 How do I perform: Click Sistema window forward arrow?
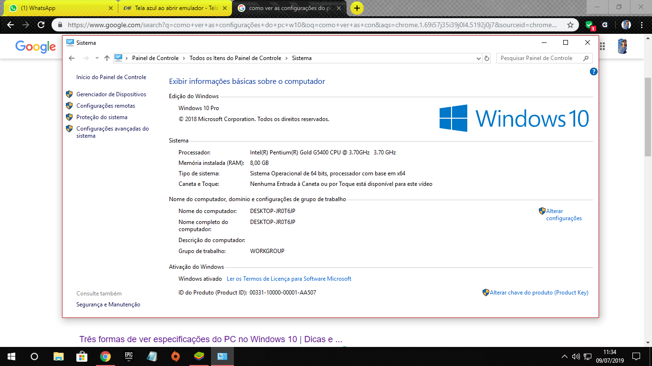[86, 58]
